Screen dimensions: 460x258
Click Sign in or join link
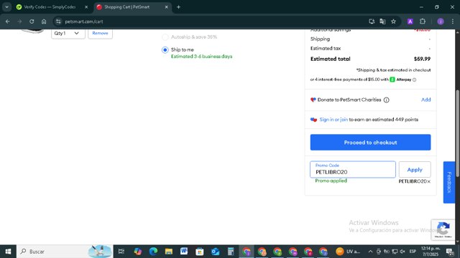point(333,120)
